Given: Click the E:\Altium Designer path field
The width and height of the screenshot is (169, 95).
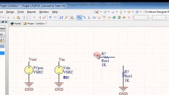Looking at the screenshot, I should pos(157,12).
